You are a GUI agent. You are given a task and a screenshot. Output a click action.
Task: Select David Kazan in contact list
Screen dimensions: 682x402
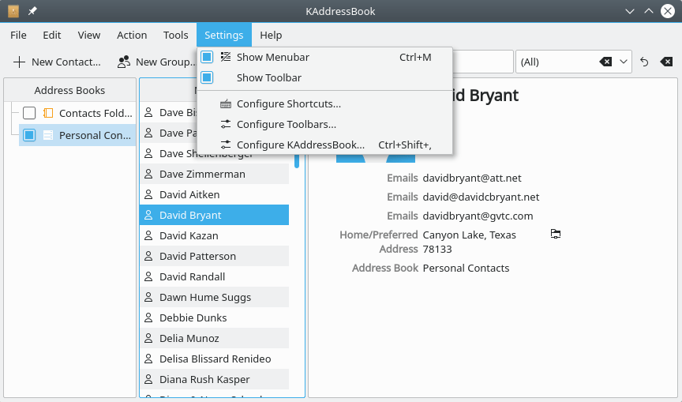click(215, 235)
